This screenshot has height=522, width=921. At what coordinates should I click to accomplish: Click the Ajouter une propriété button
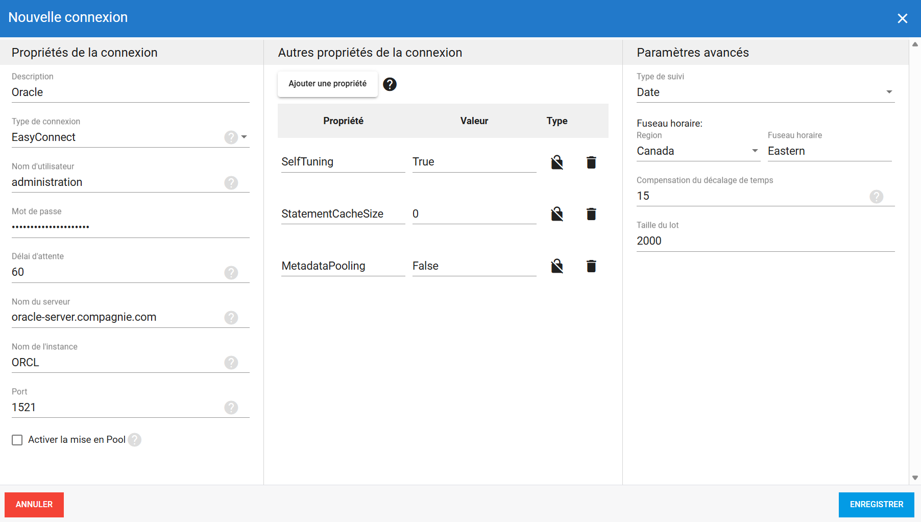click(x=328, y=84)
